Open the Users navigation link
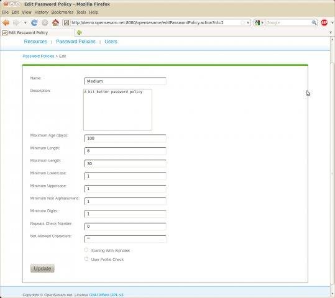The image size is (335, 298). [x=111, y=42]
